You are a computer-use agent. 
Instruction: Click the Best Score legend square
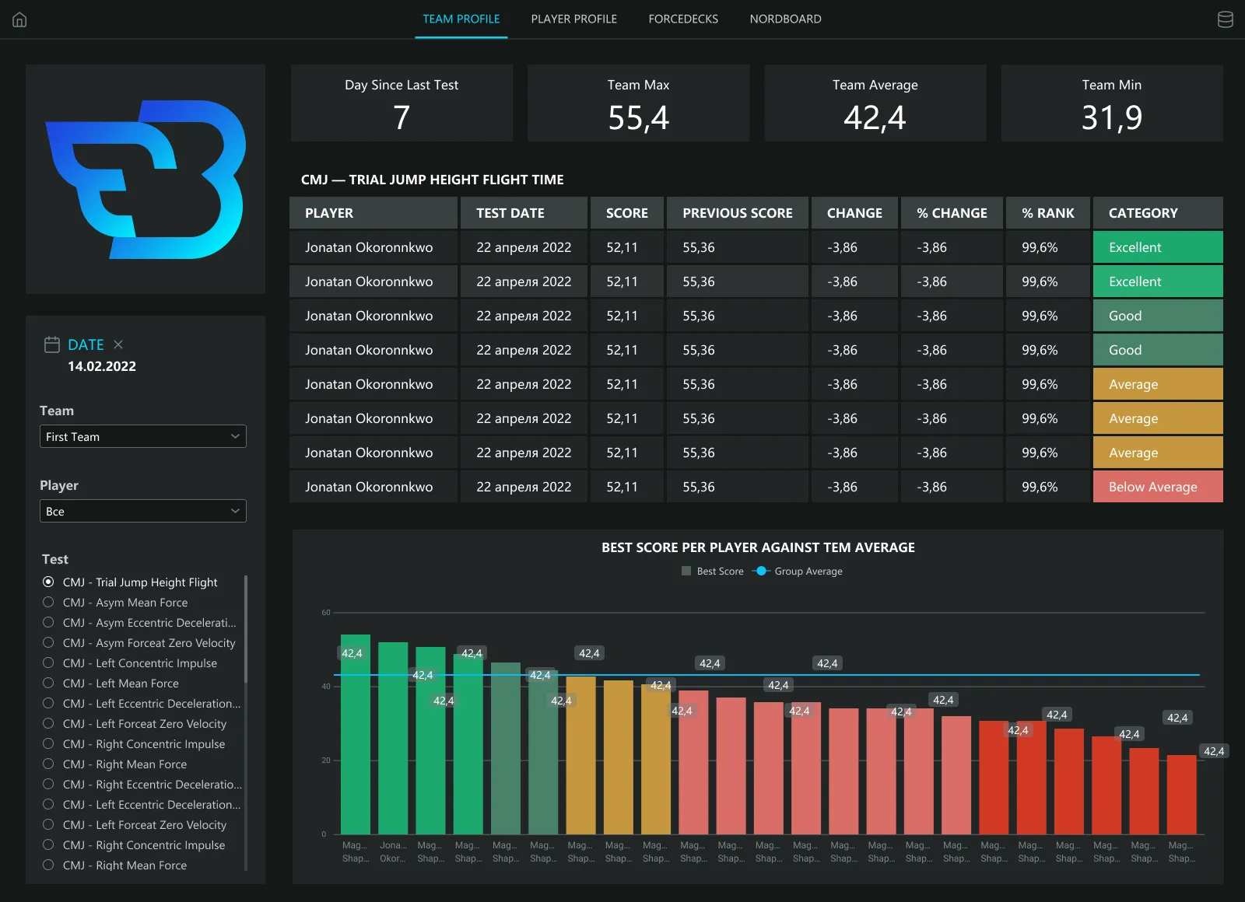pos(686,572)
